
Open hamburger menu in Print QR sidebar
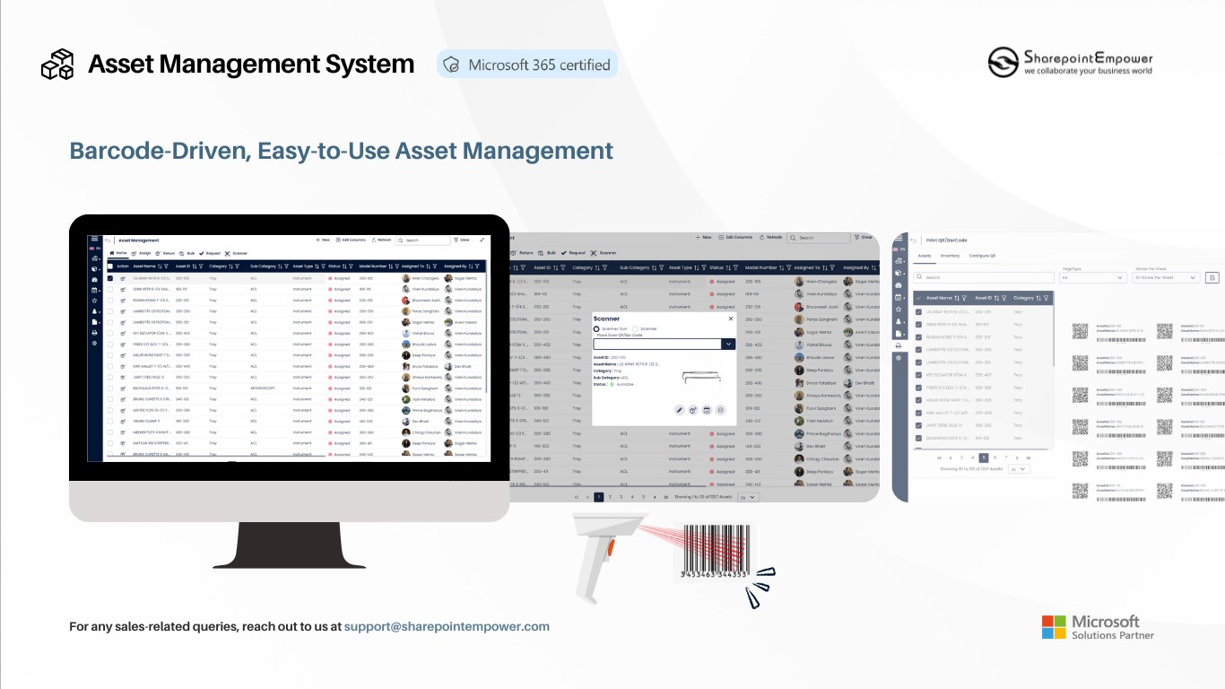899,238
